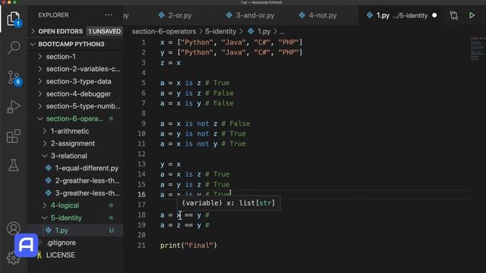This screenshot has height=273, width=486.
Task: Expand the 1-arithmetic folder
Action: coord(69,131)
